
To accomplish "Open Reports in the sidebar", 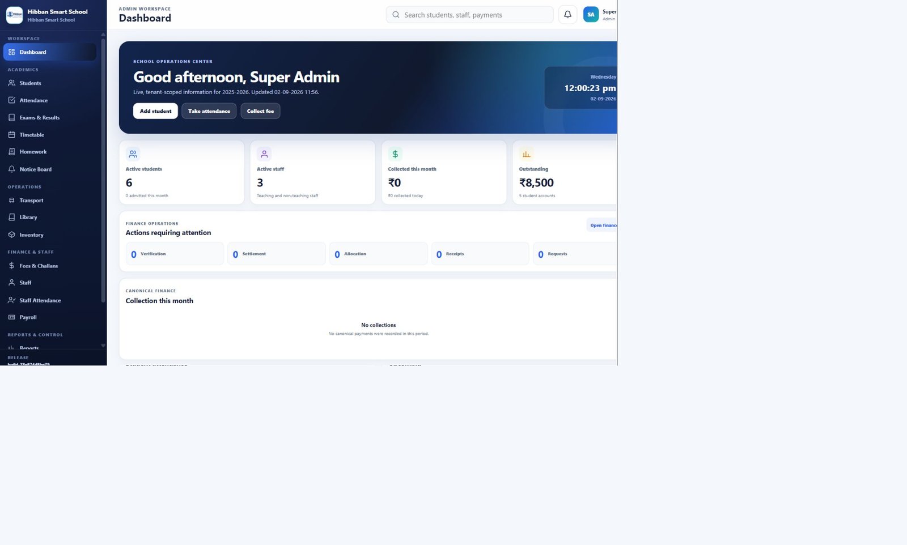I will [x=50, y=348].
